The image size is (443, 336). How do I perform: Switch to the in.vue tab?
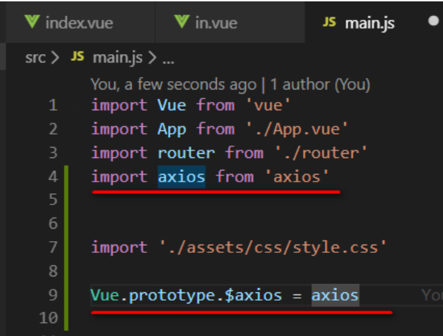pyautogui.click(x=215, y=22)
